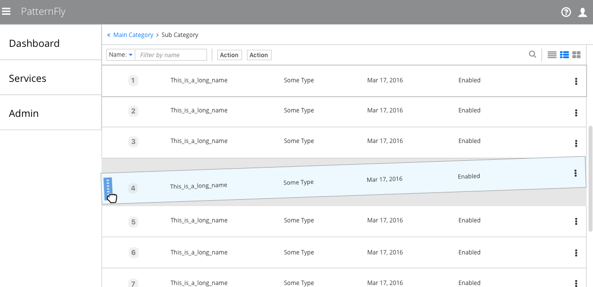Viewport: 593px width, 287px height.
Task: Click This_is_a_long_name in row 5
Action: point(199,220)
